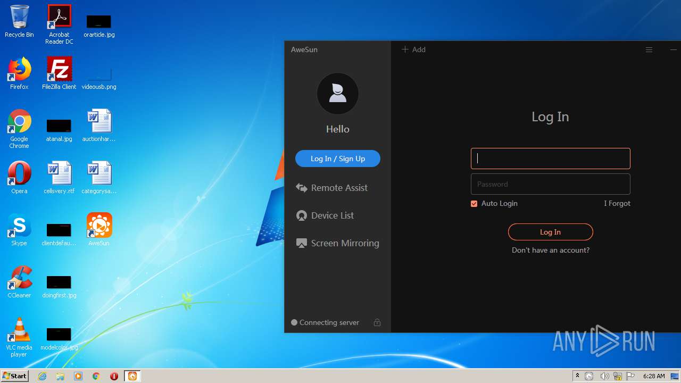The image size is (681, 383).
Task: Select the orarticle.jpg file on the desktop
Action: pyautogui.click(x=99, y=24)
